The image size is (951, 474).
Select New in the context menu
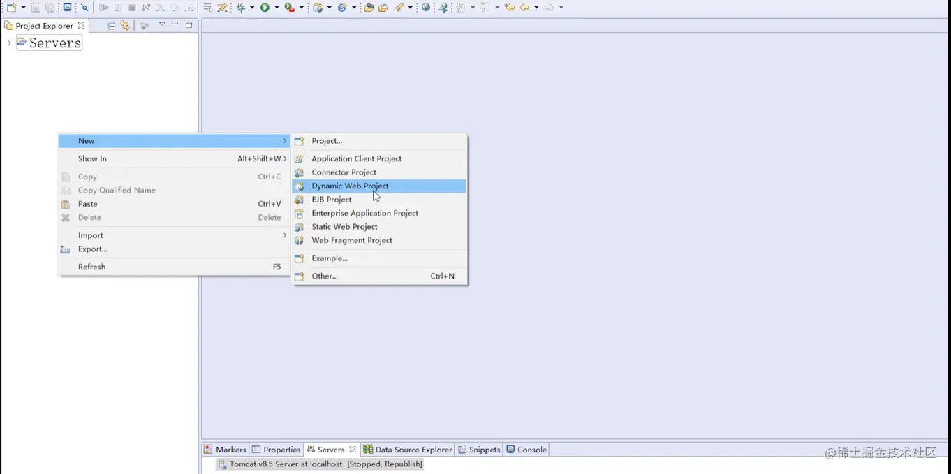174,141
